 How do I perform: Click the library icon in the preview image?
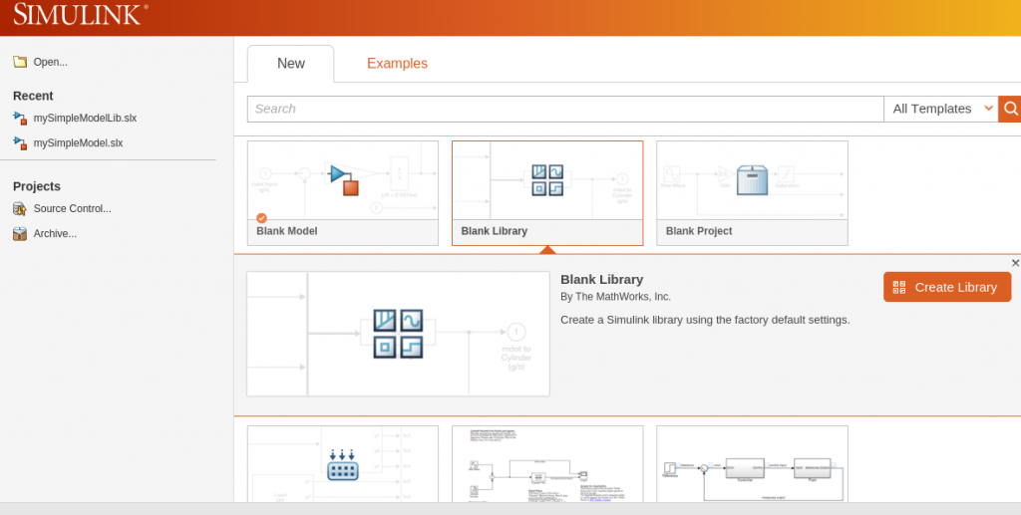point(398,334)
